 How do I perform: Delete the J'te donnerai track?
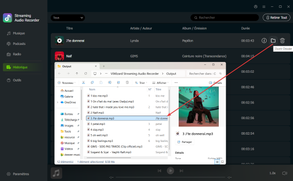pyautogui.click(x=282, y=40)
